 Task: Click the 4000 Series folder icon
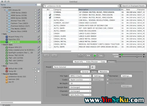coord(9,15)
